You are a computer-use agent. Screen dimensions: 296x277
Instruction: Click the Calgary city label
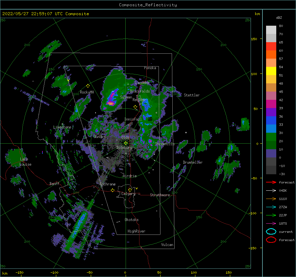128,194
